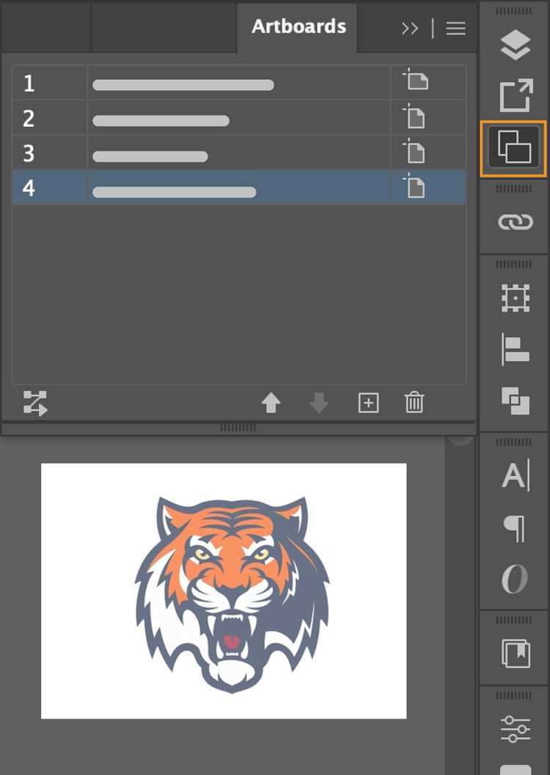Open the Links panel icon
Viewport: 550px width, 775px height.
click(515, 222)
